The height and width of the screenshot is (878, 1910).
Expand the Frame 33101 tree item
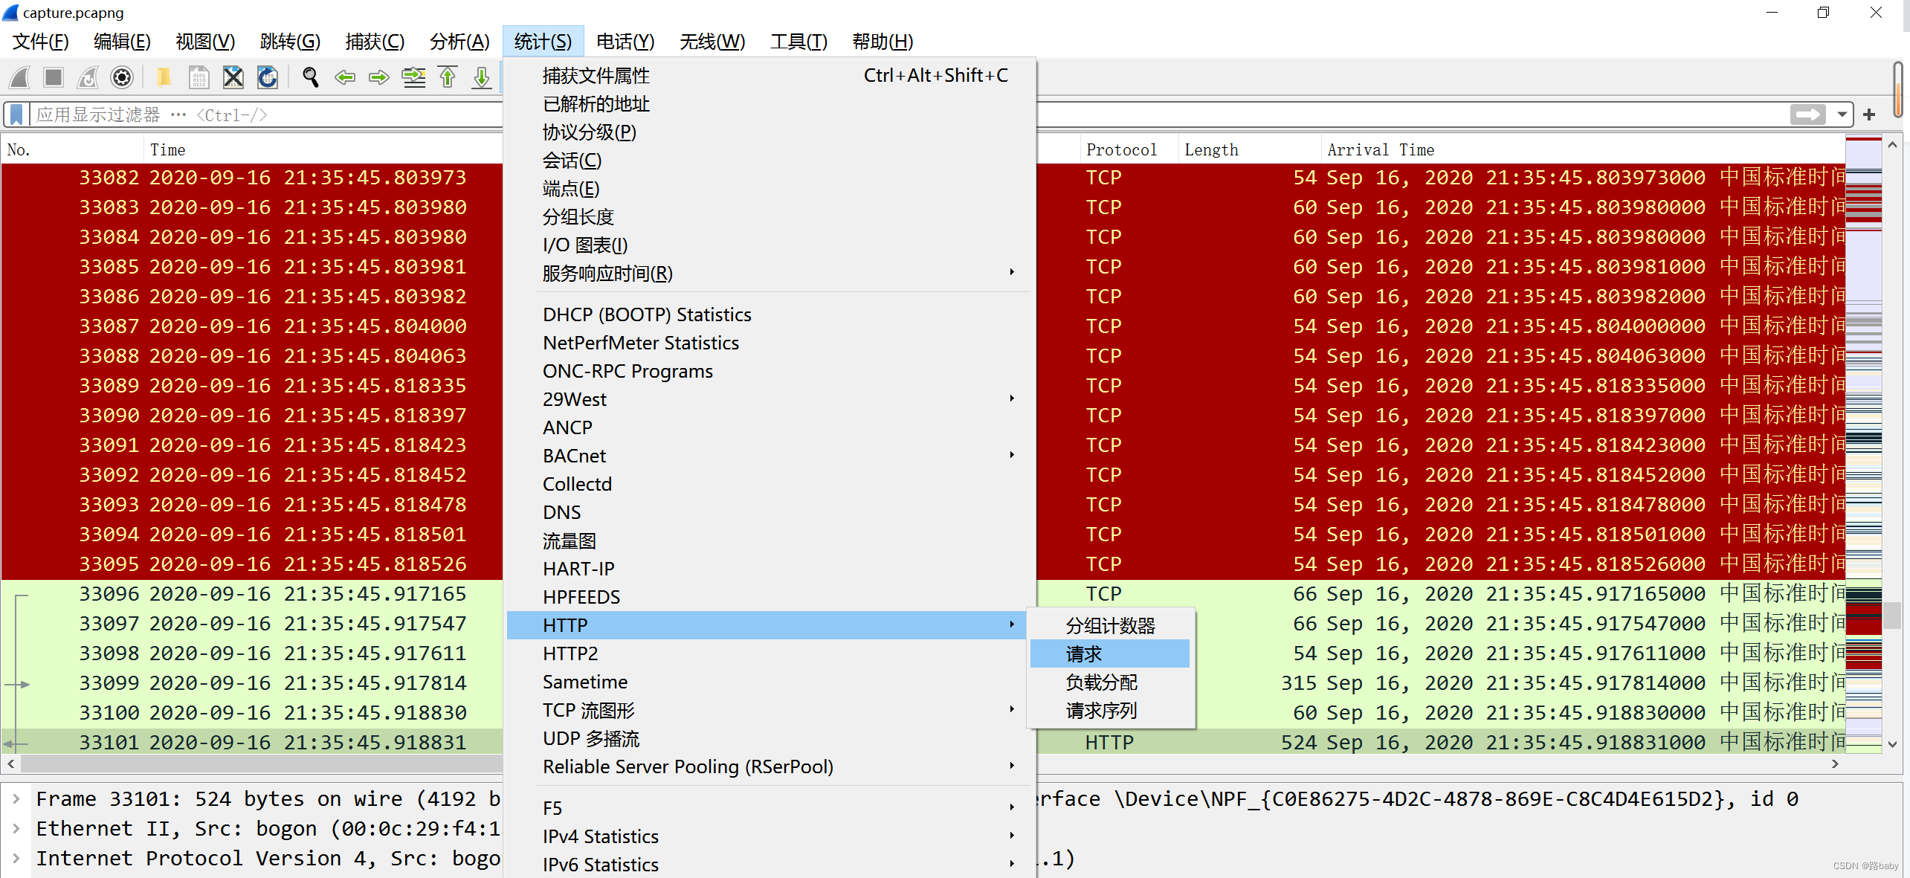[16, 799]
